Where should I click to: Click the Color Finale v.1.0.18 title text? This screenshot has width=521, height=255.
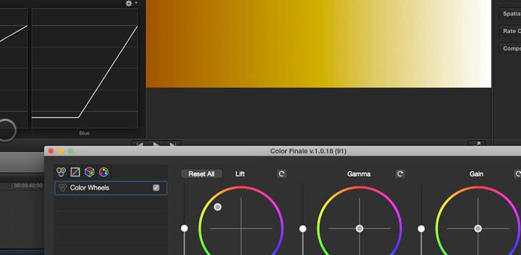[x=308, y=151]
